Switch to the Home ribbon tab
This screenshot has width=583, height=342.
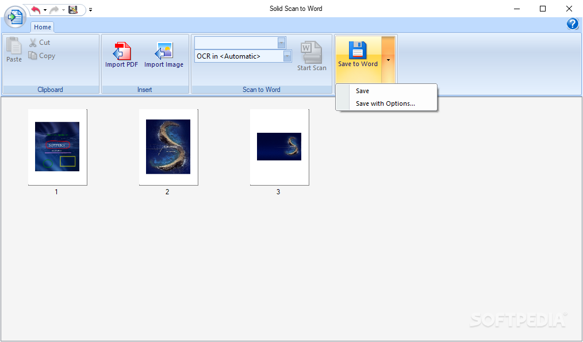tap(43, 27)
